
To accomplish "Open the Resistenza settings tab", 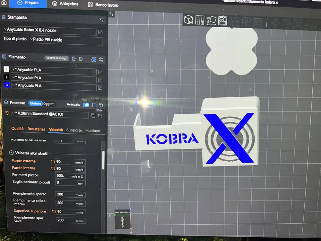I will pyautogui.click(x=36, y=129).
